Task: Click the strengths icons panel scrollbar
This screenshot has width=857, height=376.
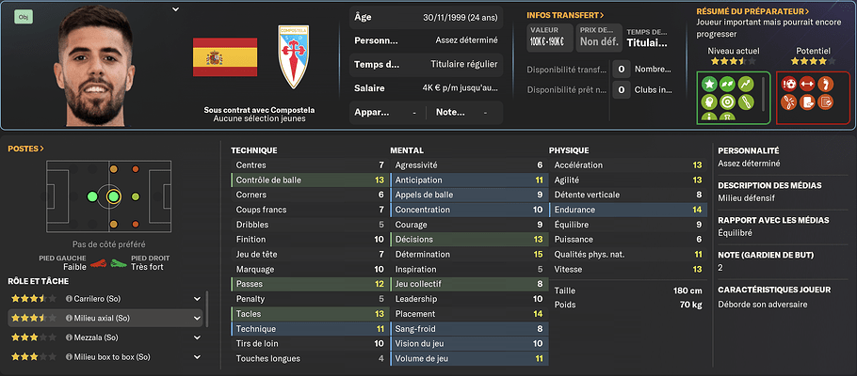Action: (764, 92)
